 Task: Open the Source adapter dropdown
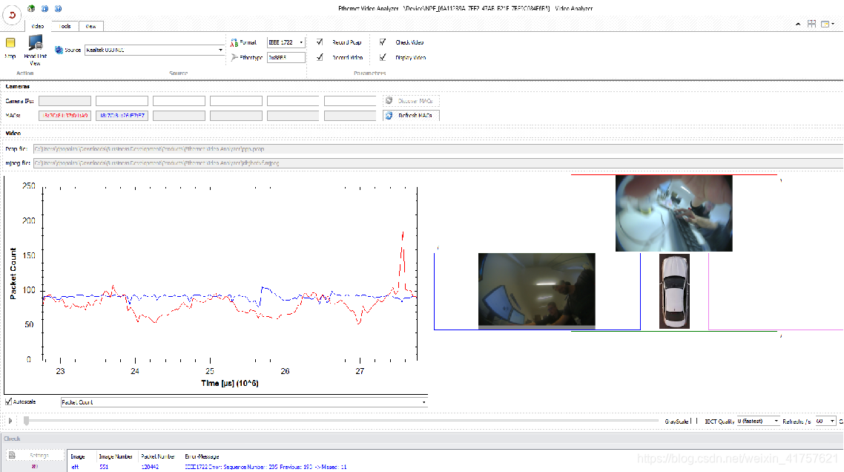220,50
